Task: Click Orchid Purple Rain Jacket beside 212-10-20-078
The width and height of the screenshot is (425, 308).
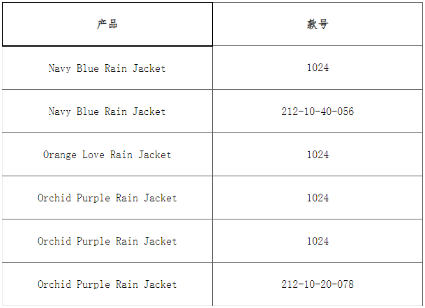Action: [x=107, y=284]
